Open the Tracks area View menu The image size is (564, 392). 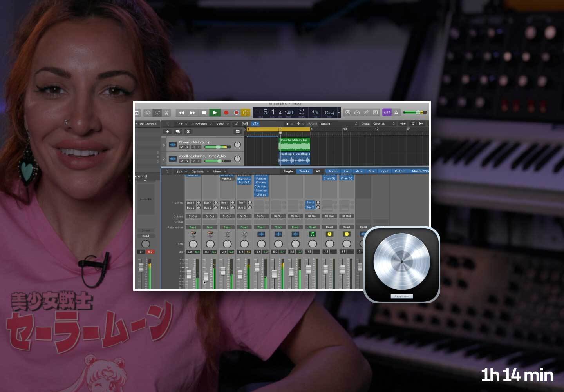(x=222, y=124)
